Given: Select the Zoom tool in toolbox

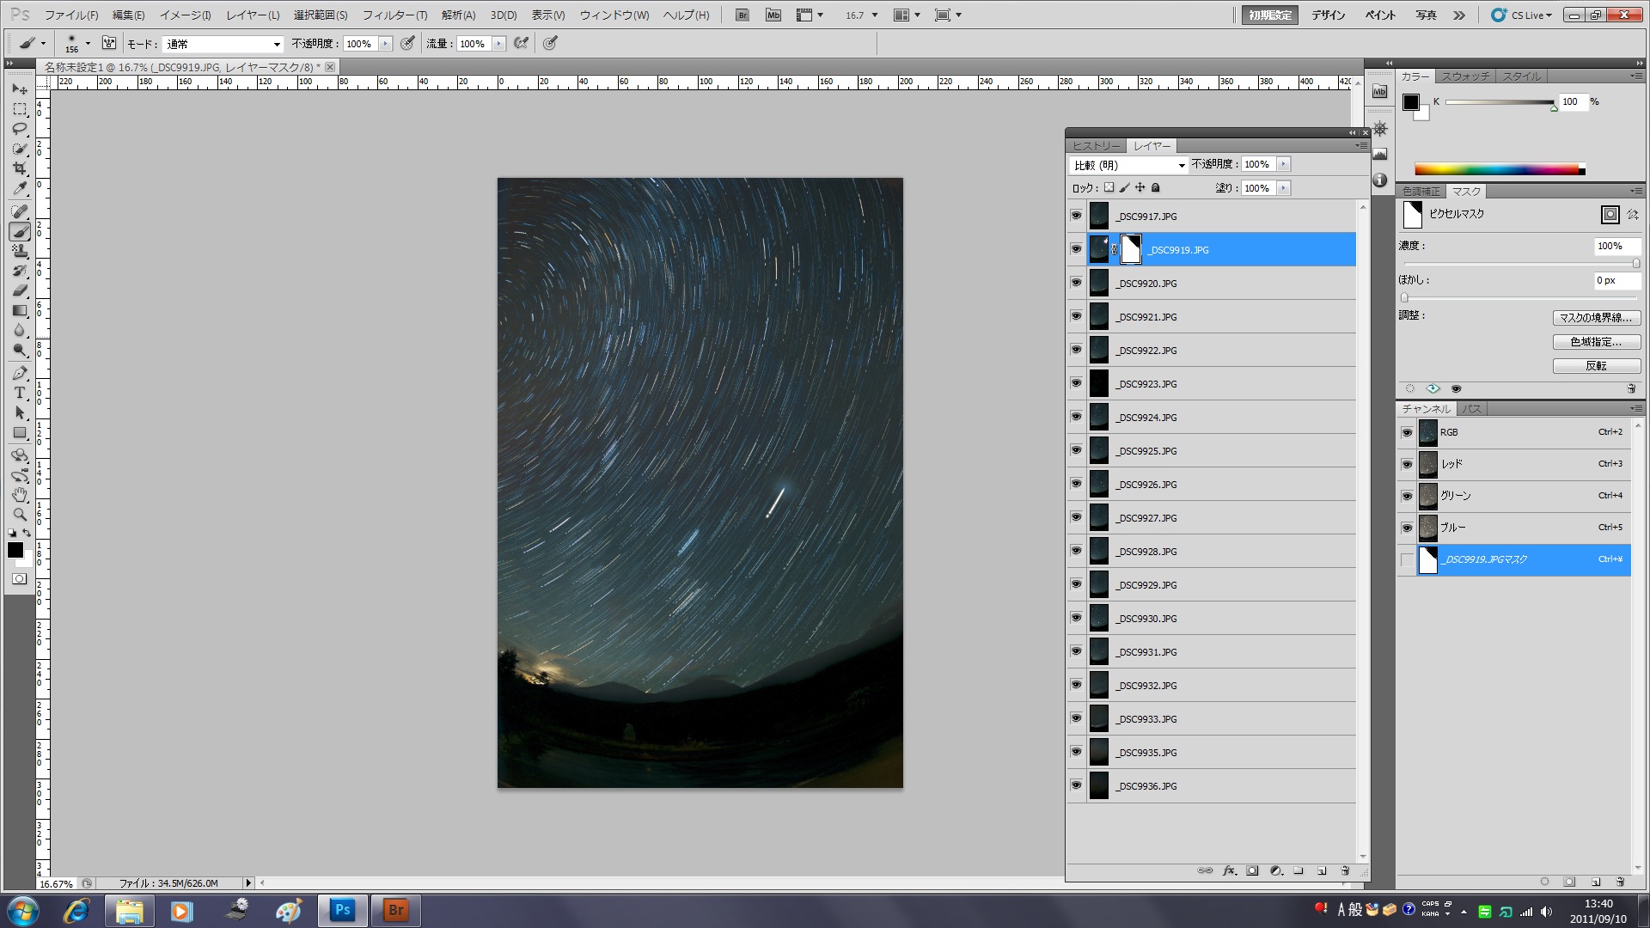Looking at the screenshot, I should 20,514.
